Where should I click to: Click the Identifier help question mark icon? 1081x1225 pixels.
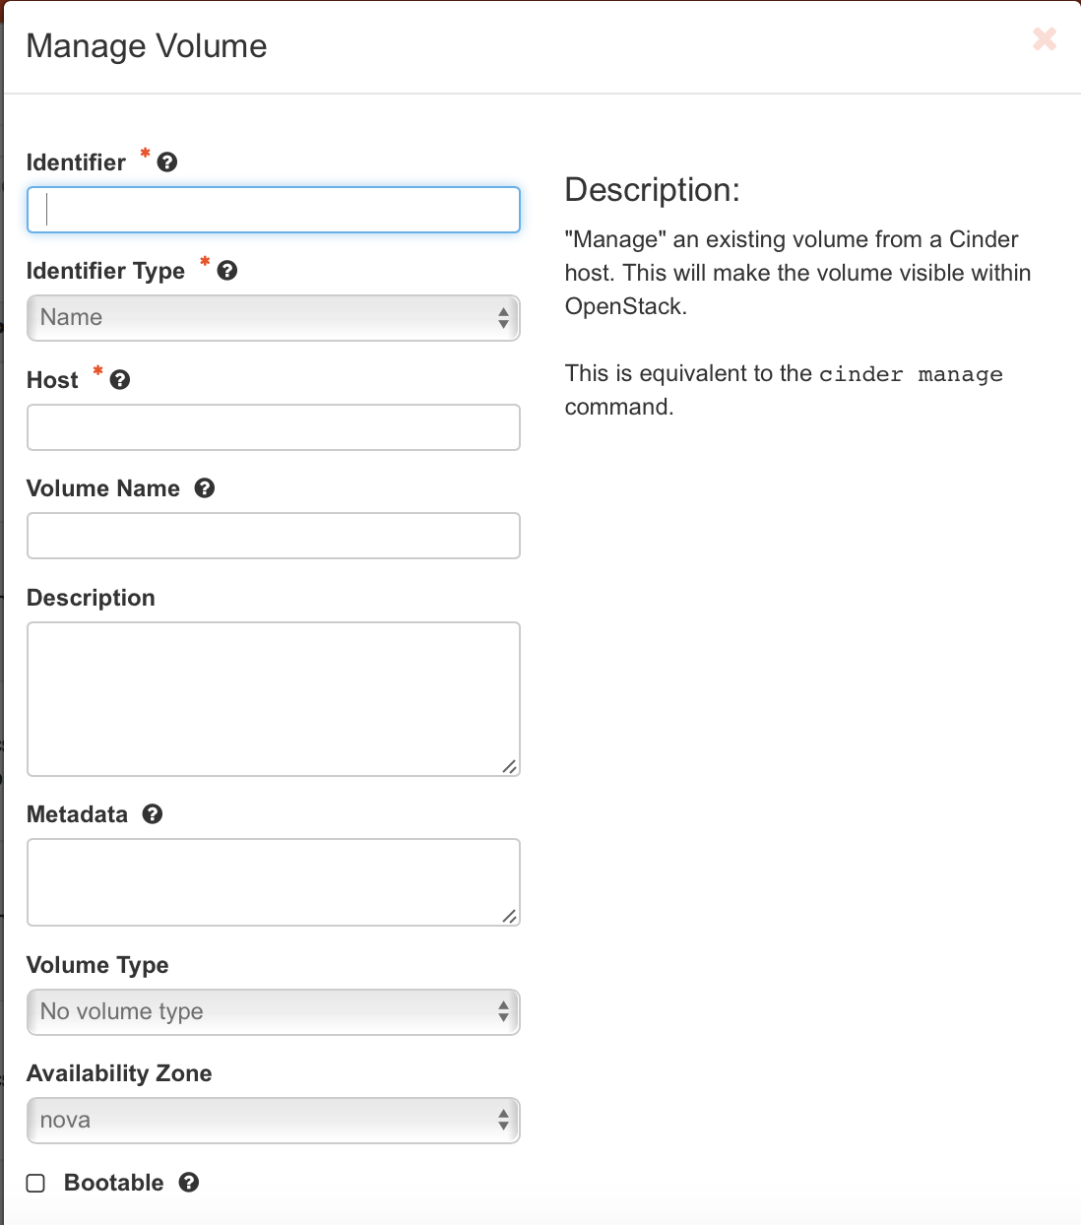click(167, 162)
